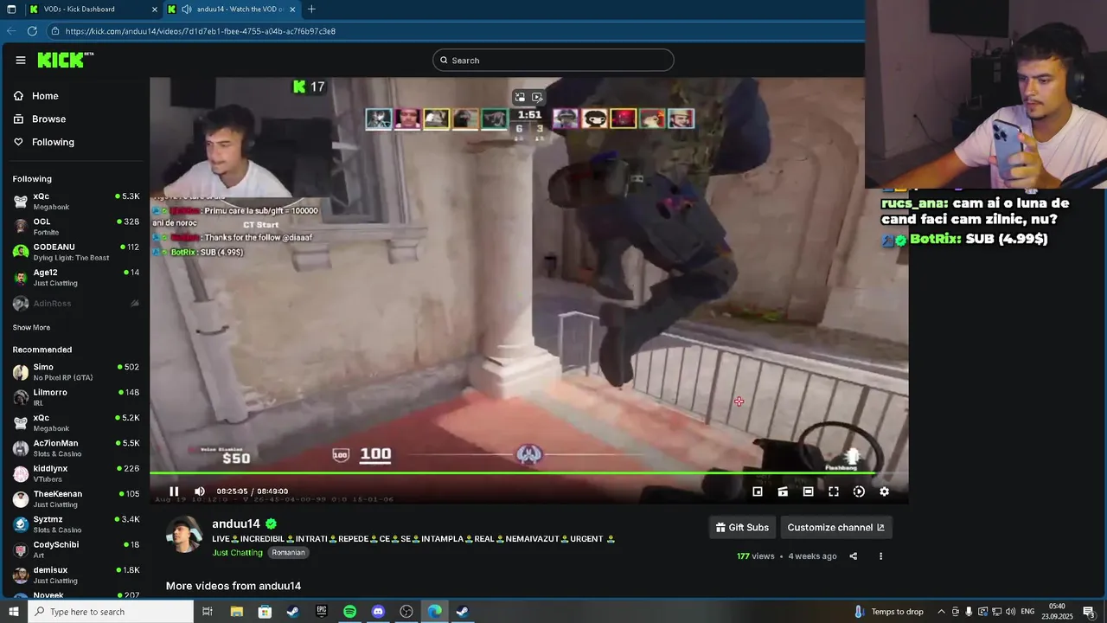Toggle theater mode in player
The image size is (1107, 623).
pos(808,491)
